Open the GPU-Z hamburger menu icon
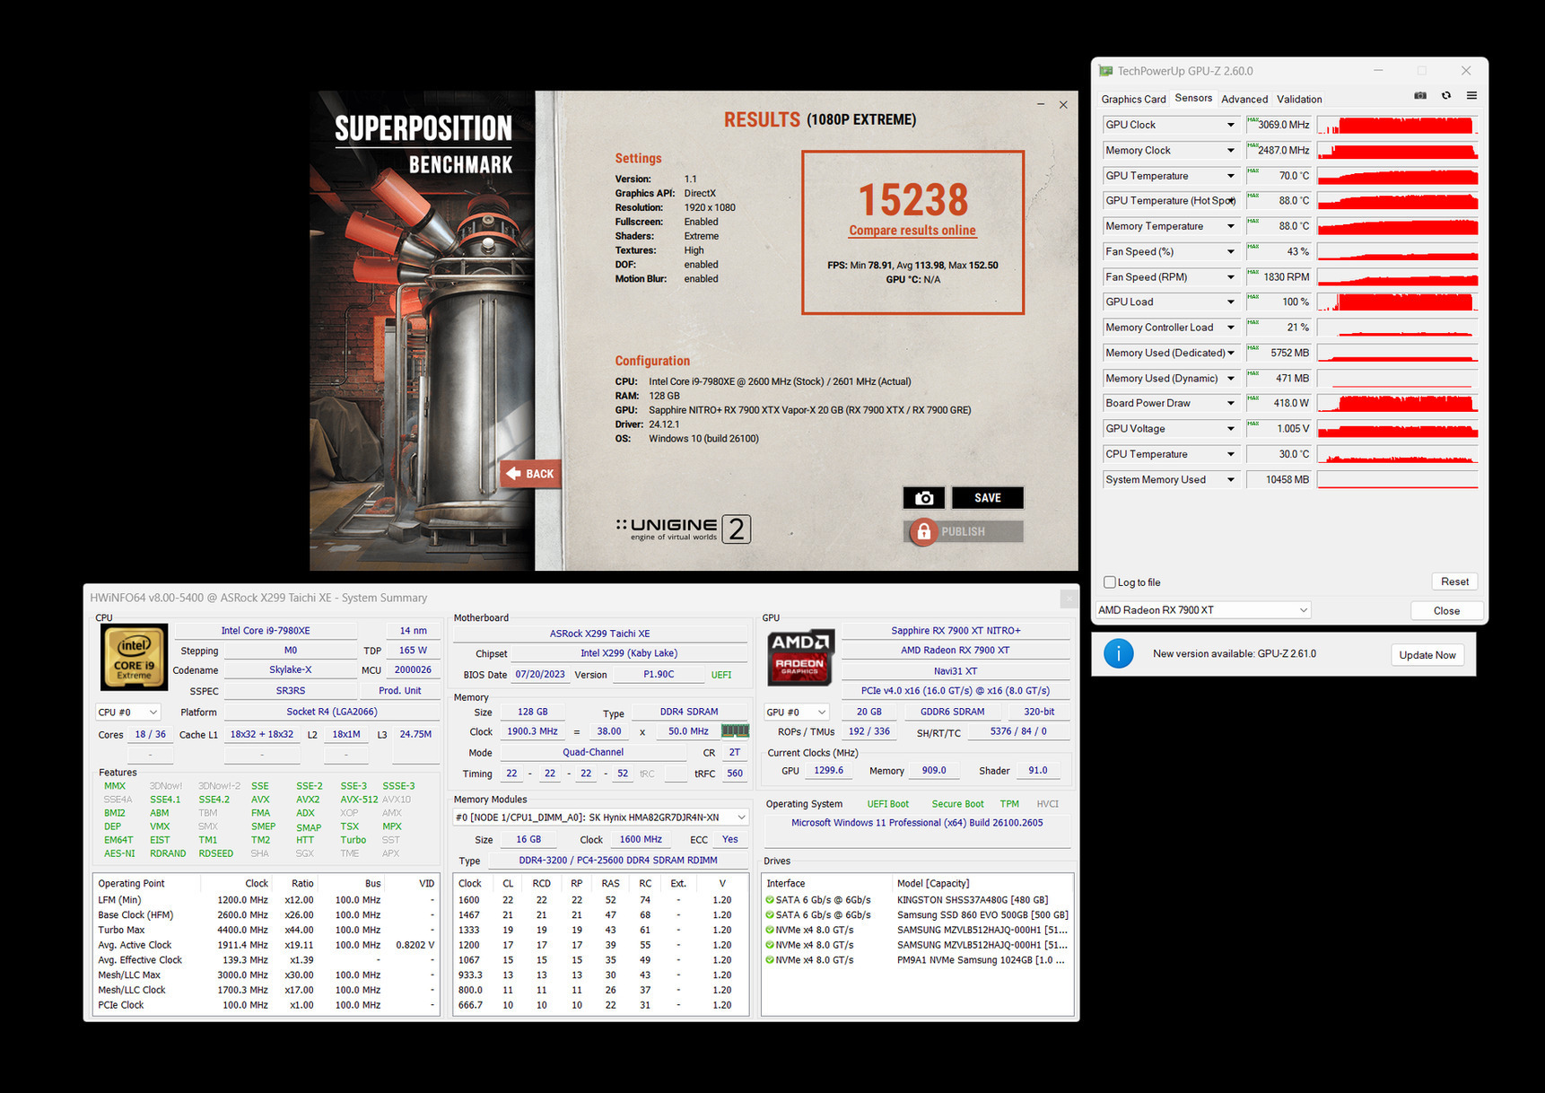This screenshot has width=1545, height=1093. coord(1471,96)
